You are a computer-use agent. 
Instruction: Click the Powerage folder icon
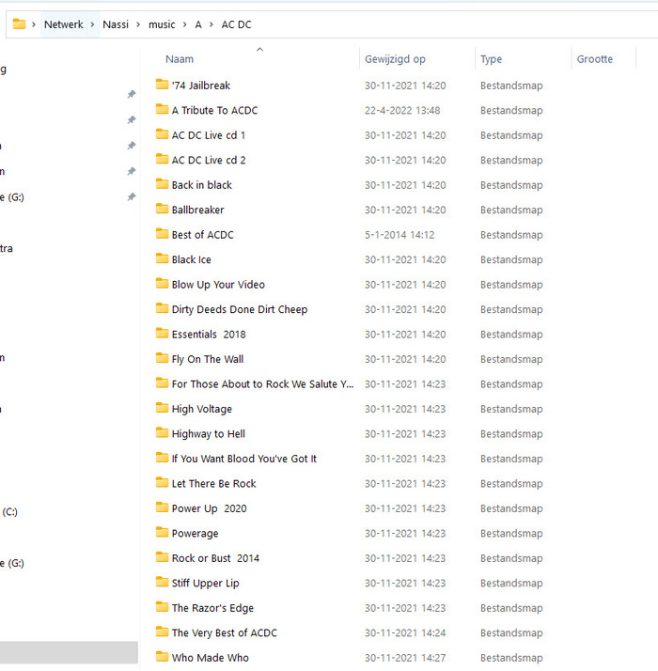(x=162, y=532)
